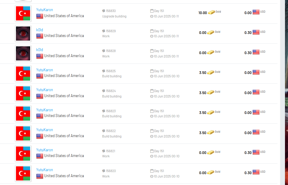Viewport: 288px width, 185px height.
Task: Click gold bar icon for 10.00 Gold
Action: tap(211, 12)
